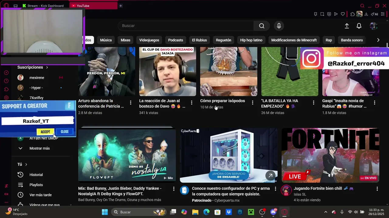The image size is (389, 218).
Task: Click Opera ad blocker shield icon
Action: coord(329,14)
